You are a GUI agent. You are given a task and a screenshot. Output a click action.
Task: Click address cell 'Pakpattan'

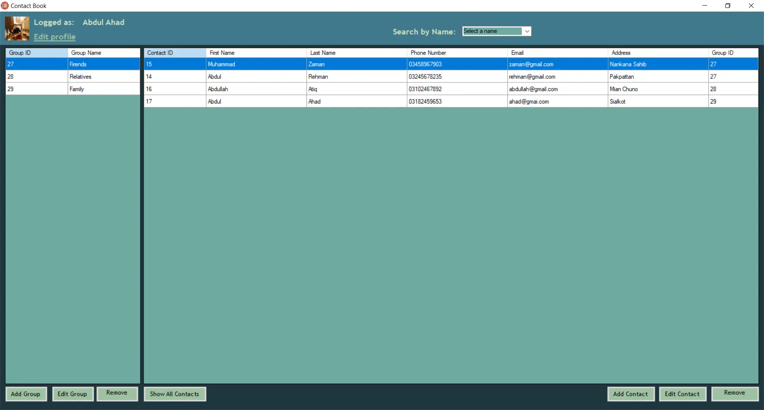[x=658, y=77]
